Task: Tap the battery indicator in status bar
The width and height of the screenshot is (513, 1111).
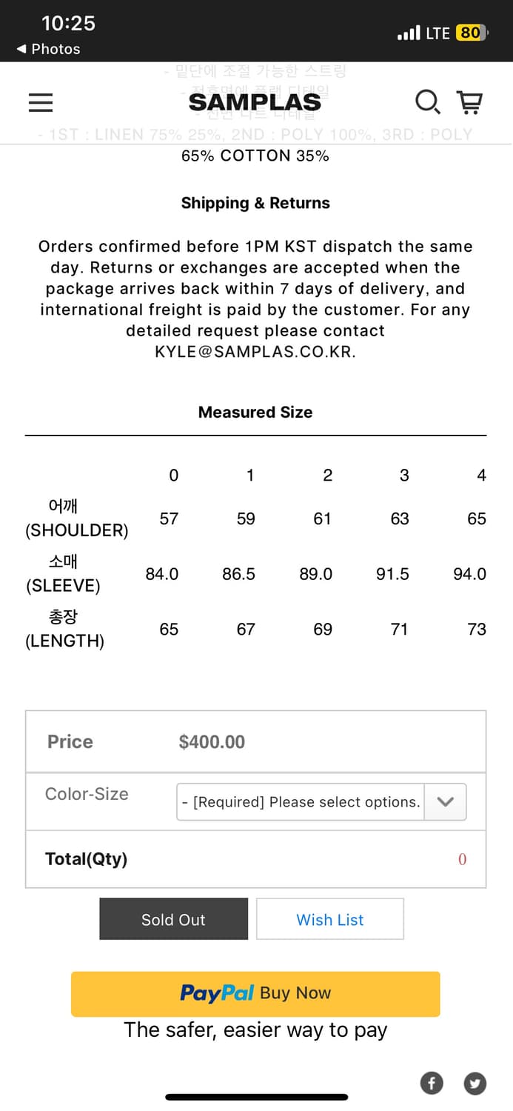Action: 472,33
